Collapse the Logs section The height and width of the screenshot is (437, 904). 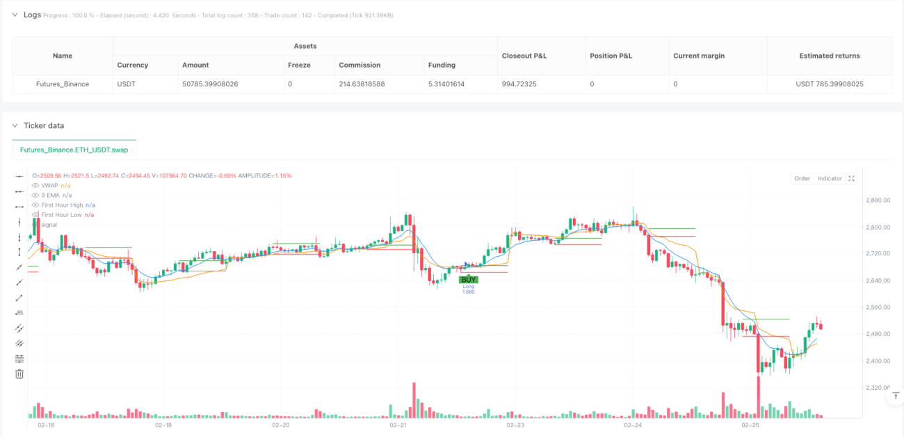pyautogui.click(x=16, y=14)
